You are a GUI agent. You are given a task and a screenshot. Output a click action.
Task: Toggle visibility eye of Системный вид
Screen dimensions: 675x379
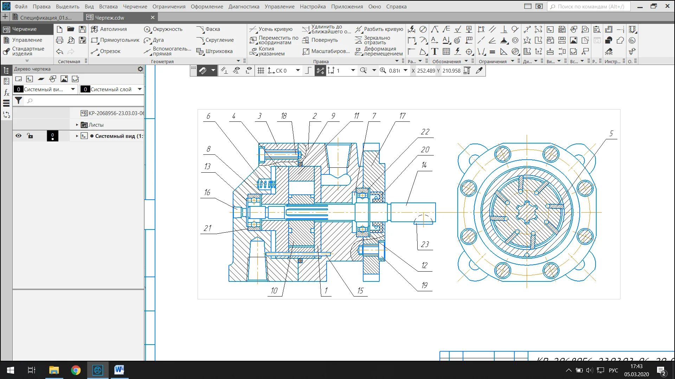(18, 136)
